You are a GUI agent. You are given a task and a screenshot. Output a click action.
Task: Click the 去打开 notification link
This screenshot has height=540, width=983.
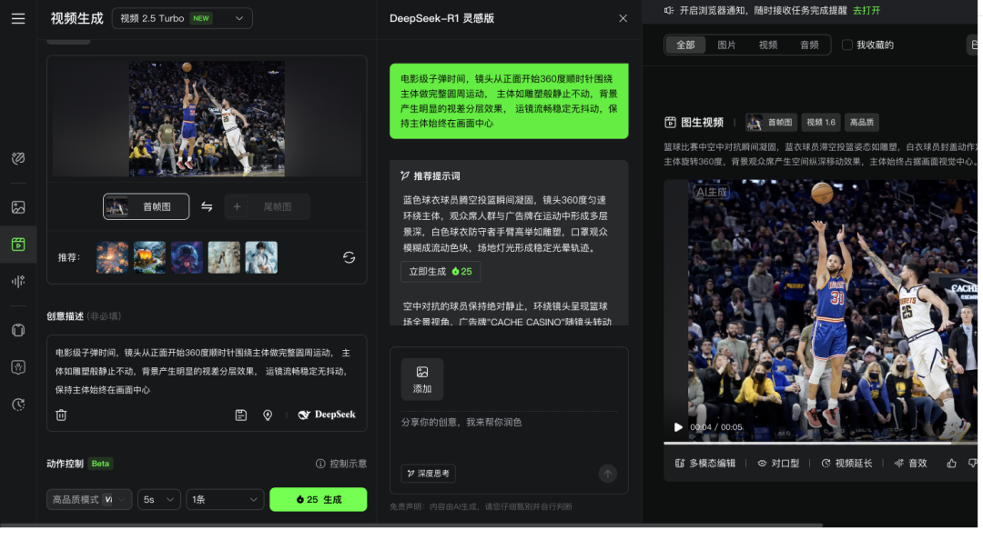866,11
